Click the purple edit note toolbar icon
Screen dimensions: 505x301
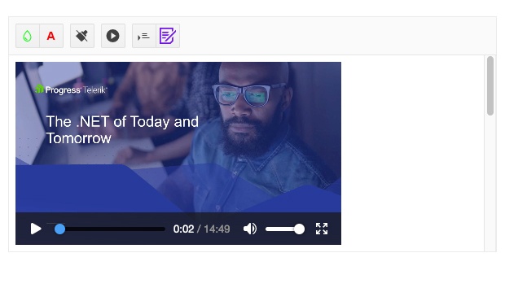point(168,36)
